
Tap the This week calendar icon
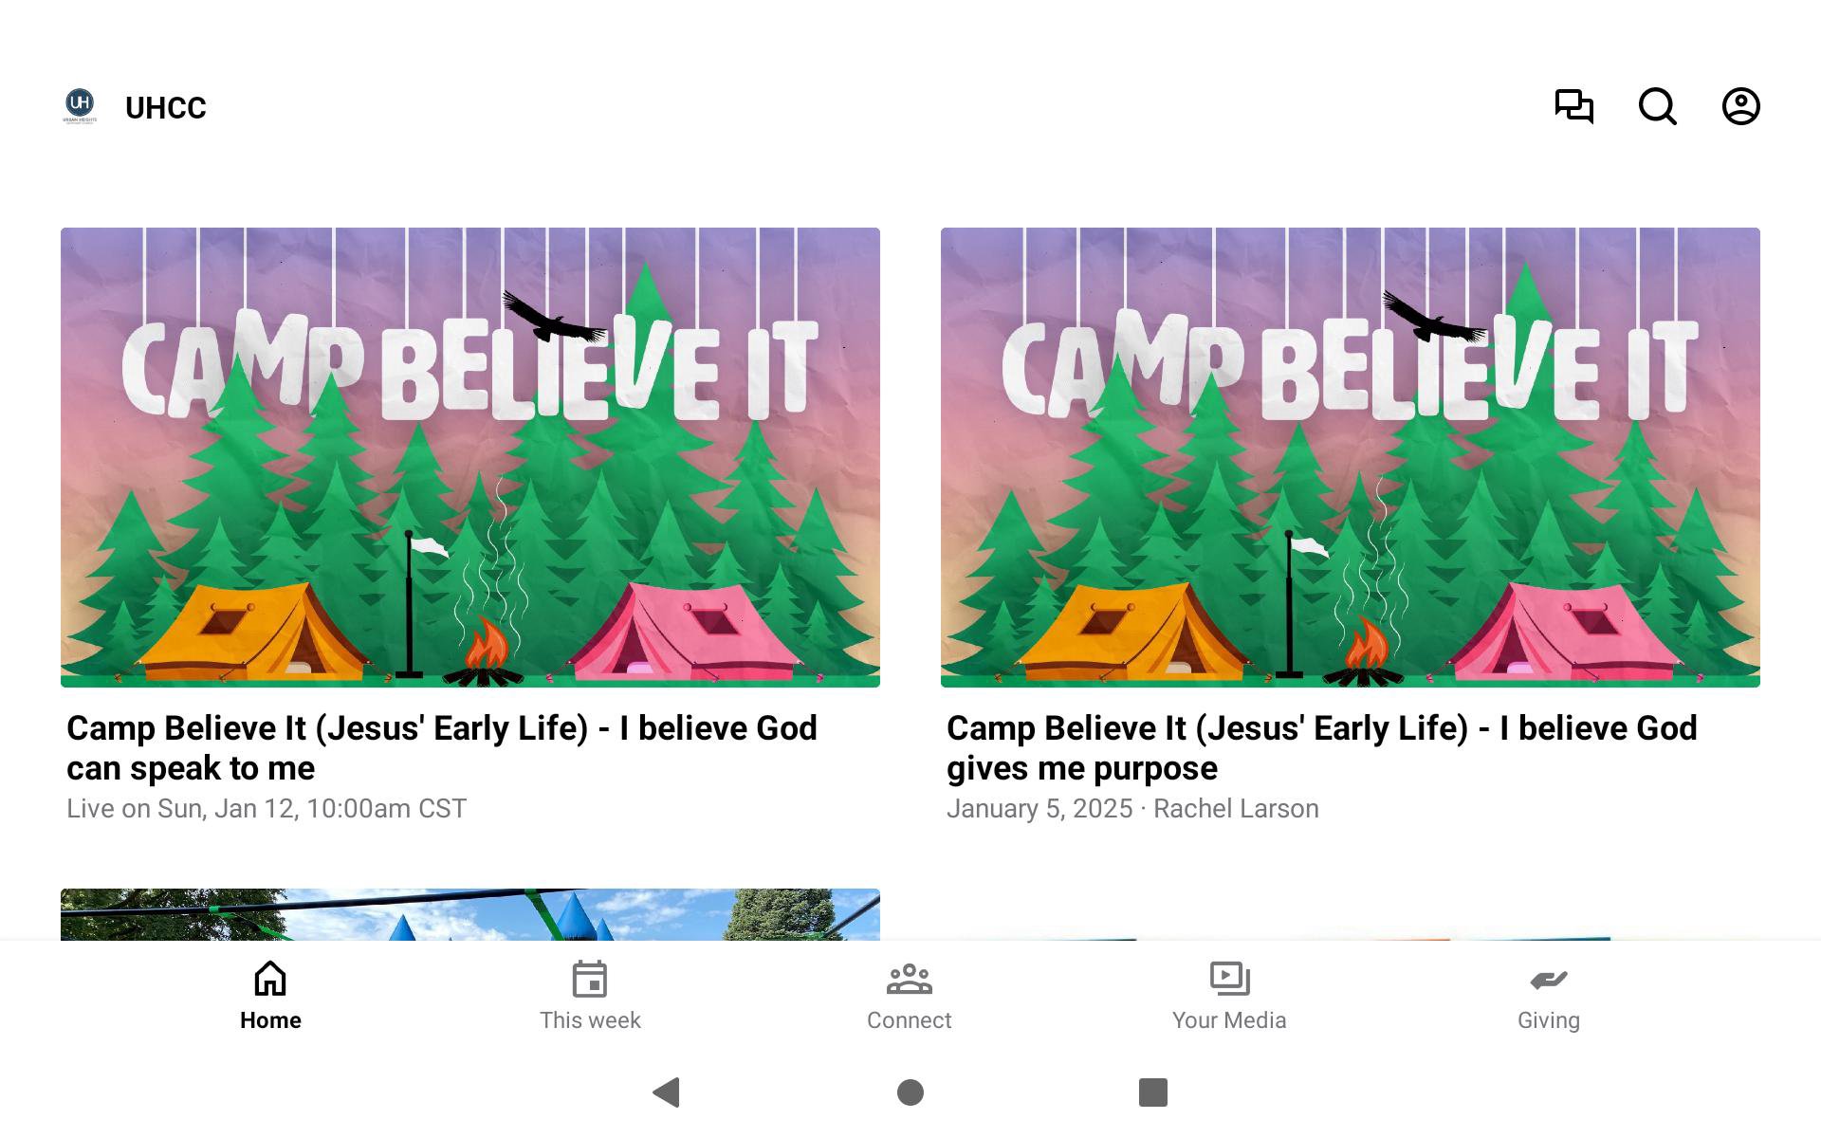590,979
